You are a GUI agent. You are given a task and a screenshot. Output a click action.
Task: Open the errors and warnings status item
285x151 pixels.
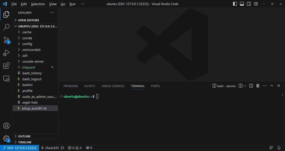pyautogui.click(x=75, y=148)
